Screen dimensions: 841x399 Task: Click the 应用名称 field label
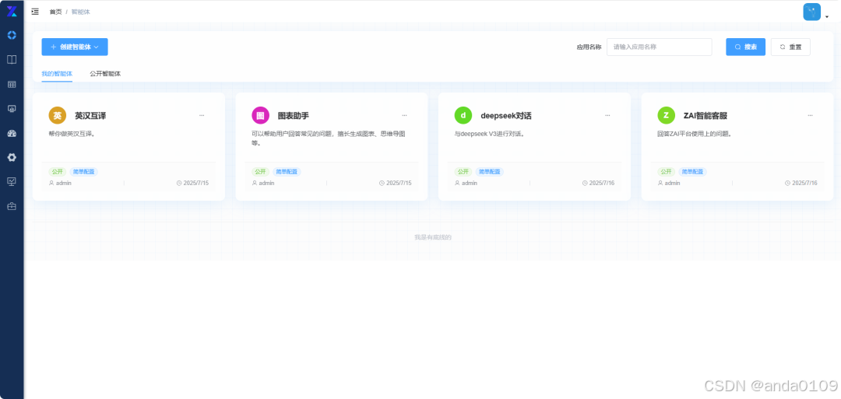[589, 47]
